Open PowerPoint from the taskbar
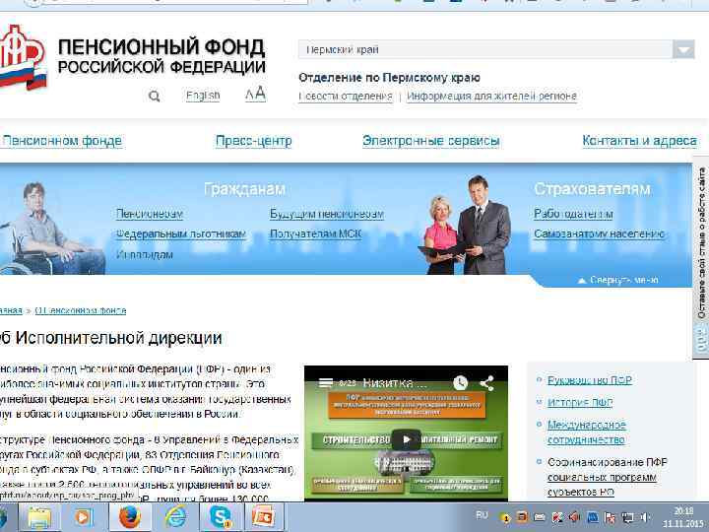709x532 pixels. coord(264,517)
